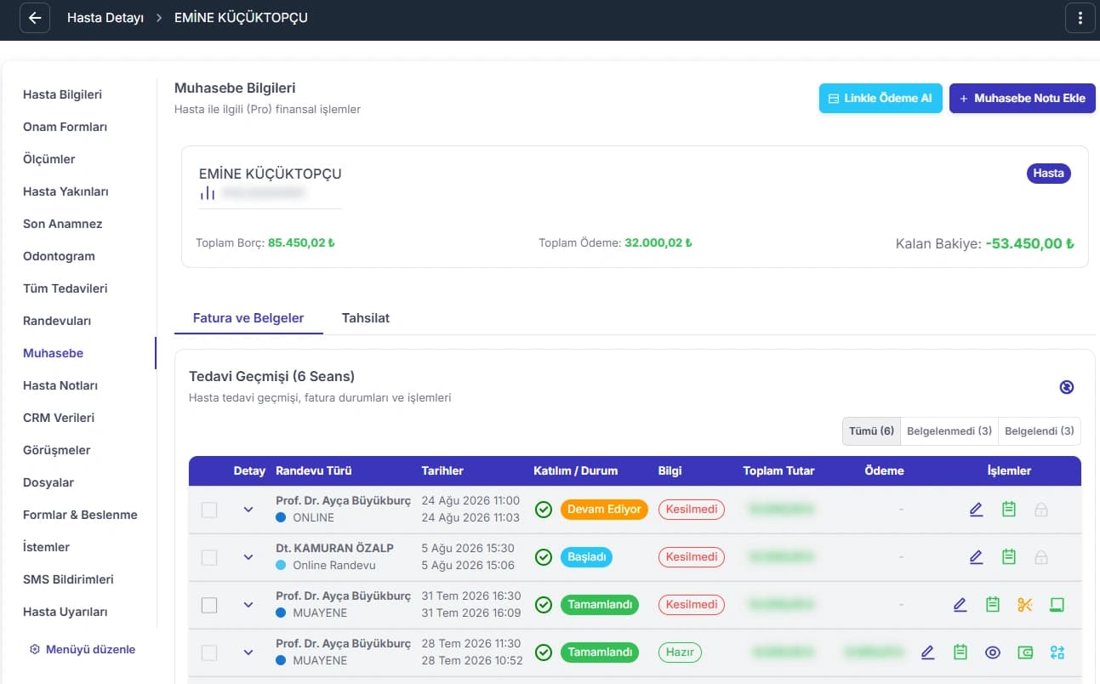Open Odontogram in the sidebar
Viewport: 1100px width, 684px height.
59,256
